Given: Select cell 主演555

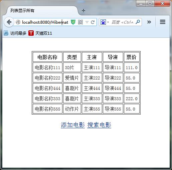Looking at the screenshot, I should pos(92,109).
